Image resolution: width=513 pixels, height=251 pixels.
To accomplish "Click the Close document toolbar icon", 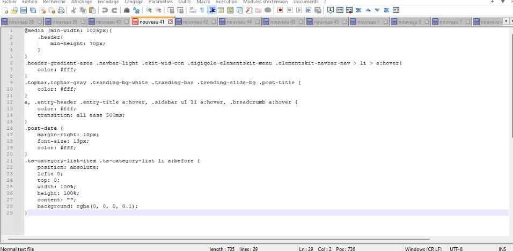I will point(42,10).
